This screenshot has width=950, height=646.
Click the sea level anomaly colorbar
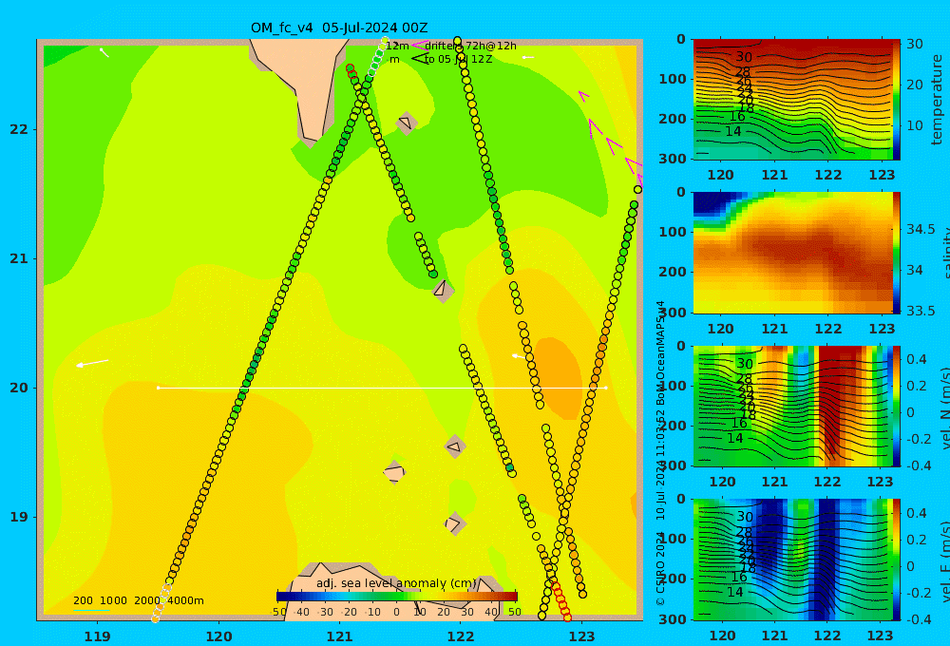(x=397, y=597)
